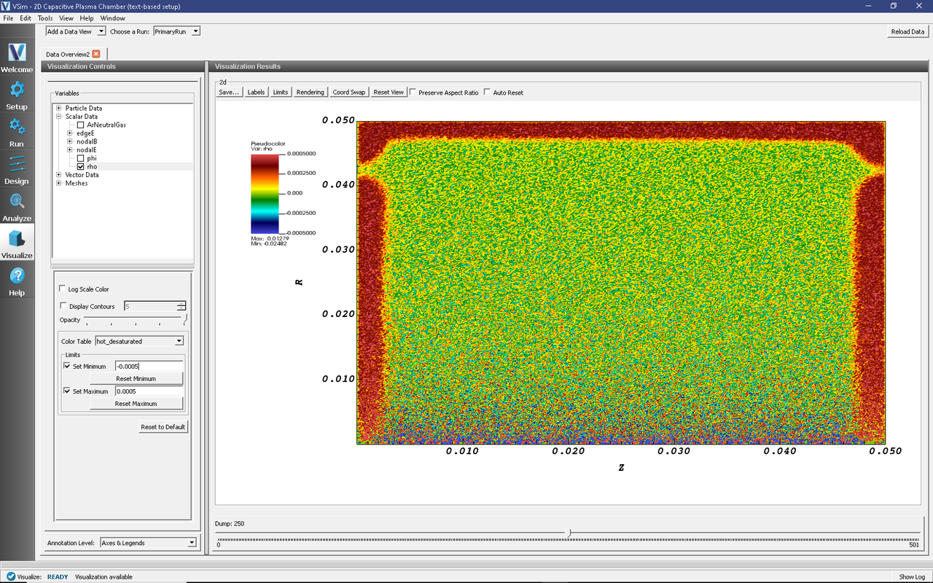933x583 pixels.
Task: Enable Log Scale Color checkbox
Action: (63, 289)
